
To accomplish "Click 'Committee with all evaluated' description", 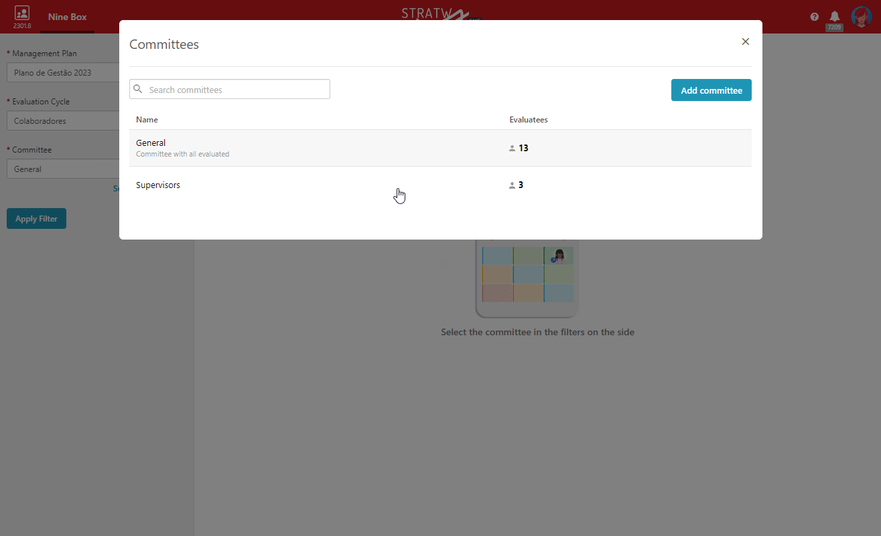I will [x=182, y=154].
